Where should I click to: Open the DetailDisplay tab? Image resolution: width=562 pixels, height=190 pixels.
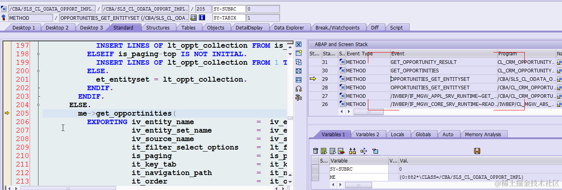pyautogui.click(x=249, y=27)
